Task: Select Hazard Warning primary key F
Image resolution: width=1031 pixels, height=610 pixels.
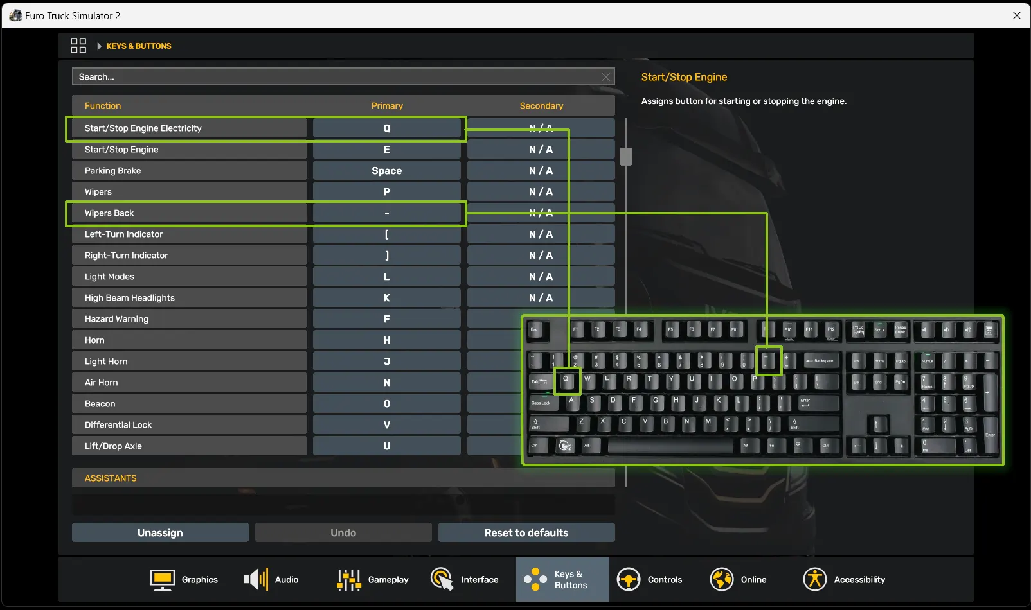Action: pos(387,319)
